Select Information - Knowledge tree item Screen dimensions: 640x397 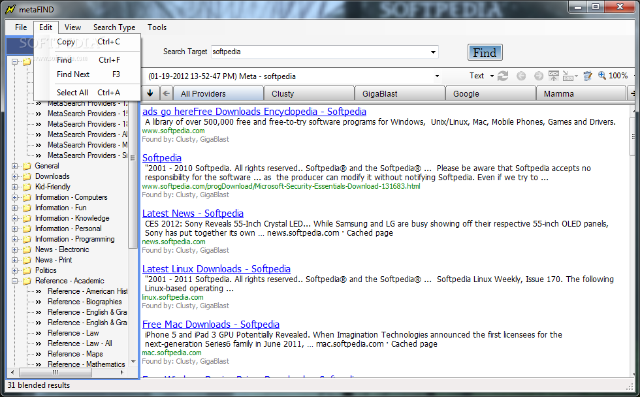point(72,218)
